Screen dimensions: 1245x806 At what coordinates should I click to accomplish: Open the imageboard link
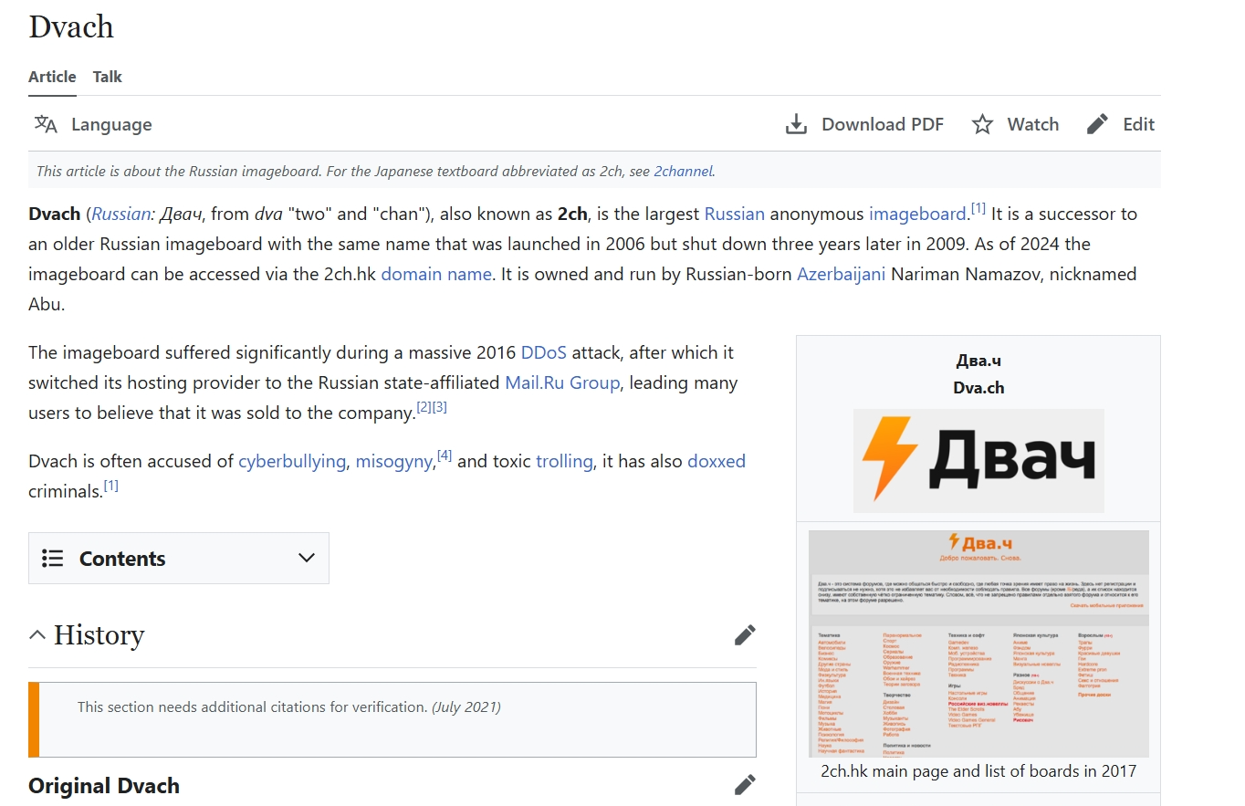917,214
